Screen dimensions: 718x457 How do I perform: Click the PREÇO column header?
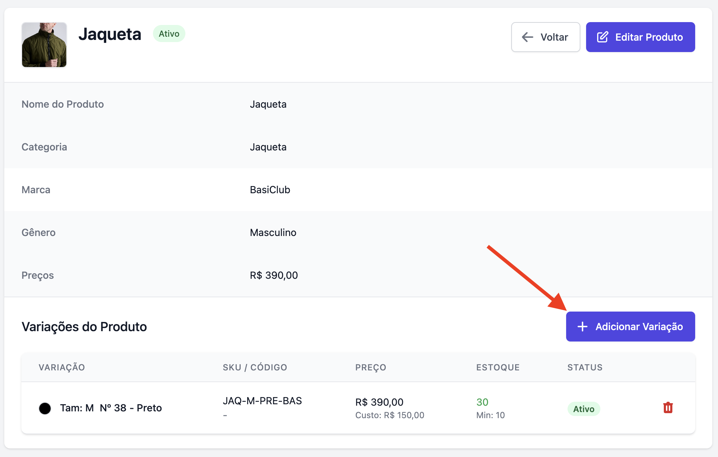pyautogui.click(x=371, y=368)
